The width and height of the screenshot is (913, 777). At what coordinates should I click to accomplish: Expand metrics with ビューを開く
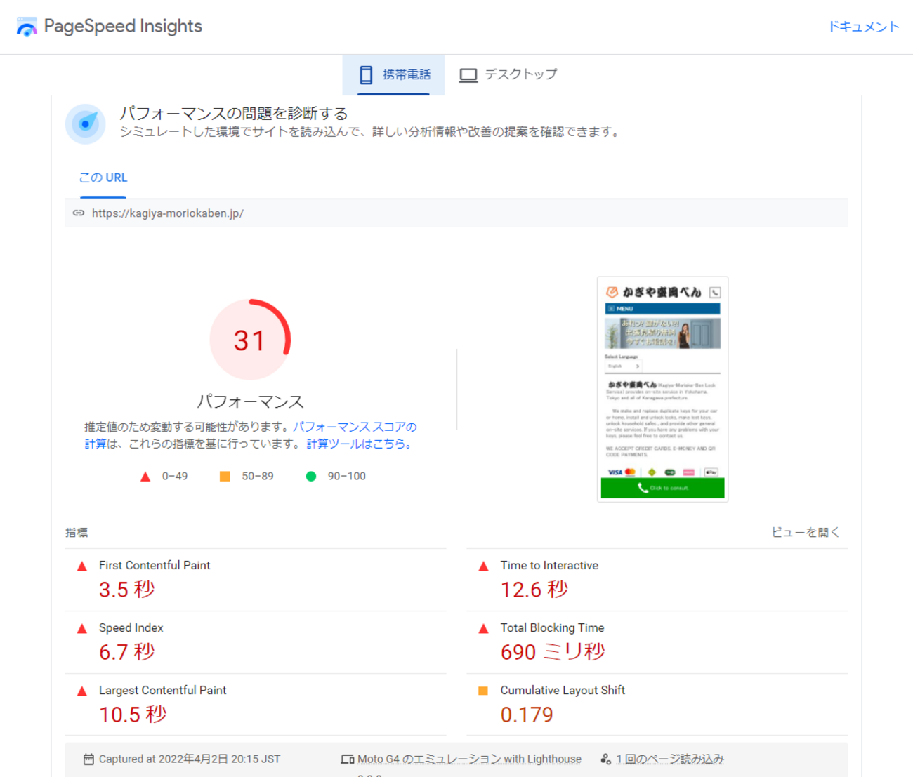805,533
